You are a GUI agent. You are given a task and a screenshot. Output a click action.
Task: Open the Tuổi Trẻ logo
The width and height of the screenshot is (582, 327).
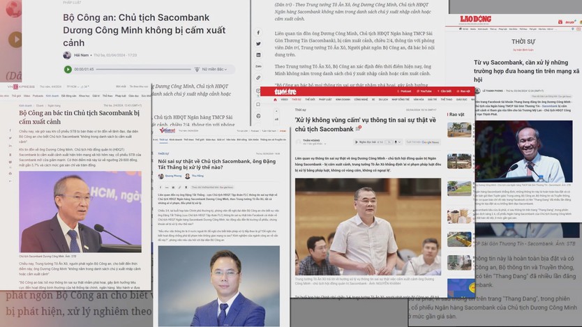(x=285, y=91)
